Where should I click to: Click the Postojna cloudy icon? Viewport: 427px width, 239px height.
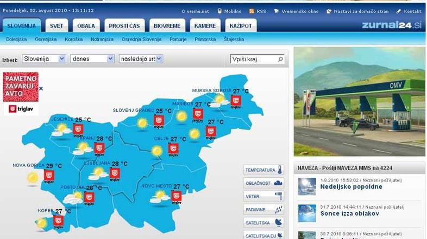(x=73, y=198)
